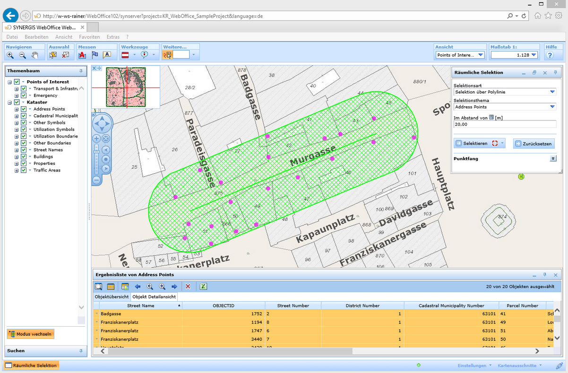This screenshot has width=568, height=373.
Task: Export results to Excel
Action: [204, 287]
